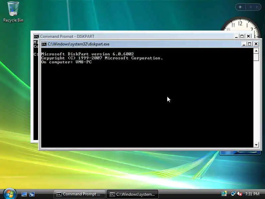The image size is (265, 199).
Task: Click the network connection tray icon
Action: click(233, 193)
